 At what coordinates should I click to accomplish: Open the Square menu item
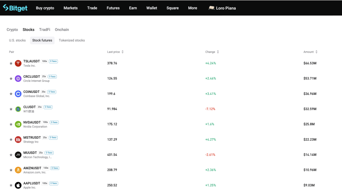(x=173, y=8)
